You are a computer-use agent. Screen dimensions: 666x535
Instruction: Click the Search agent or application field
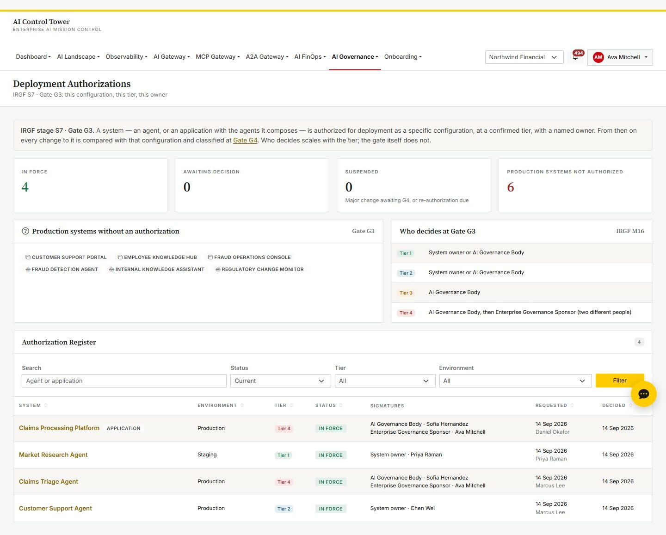coord(124,381)
